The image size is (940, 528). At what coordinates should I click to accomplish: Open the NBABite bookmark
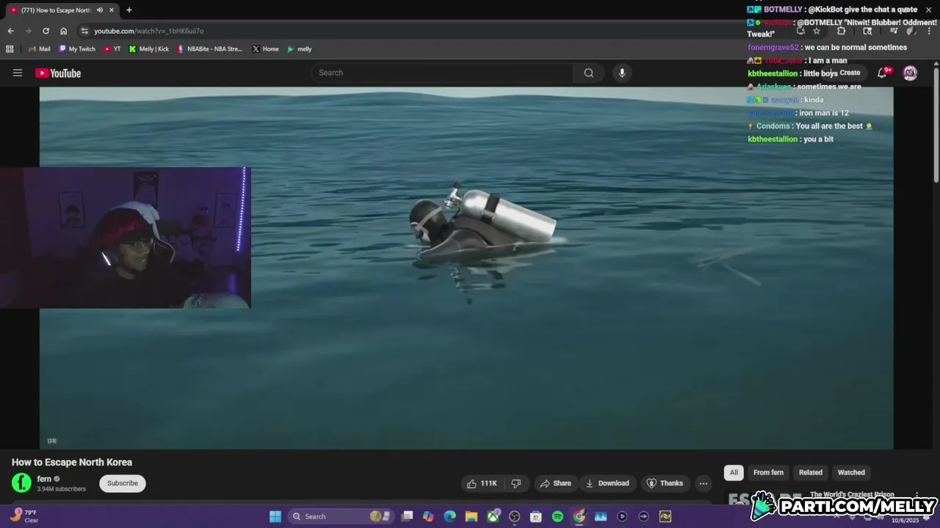209,49
